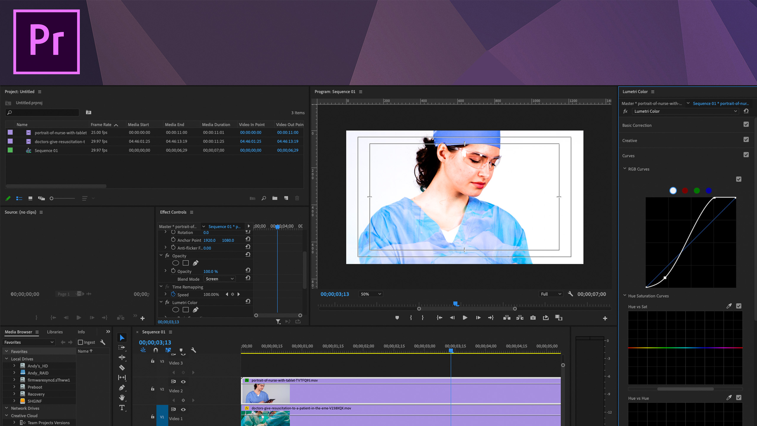
Task: Select the Type tool
Action: (122, 408)
